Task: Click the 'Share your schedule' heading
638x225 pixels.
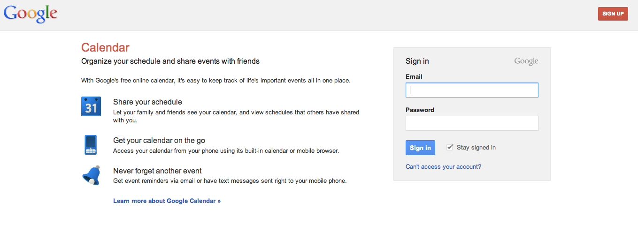Action: tap(147, 102)
